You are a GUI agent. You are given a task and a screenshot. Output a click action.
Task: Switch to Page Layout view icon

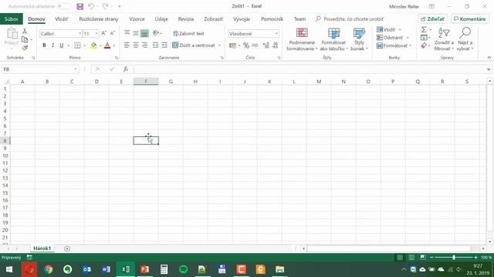(411, 257)
